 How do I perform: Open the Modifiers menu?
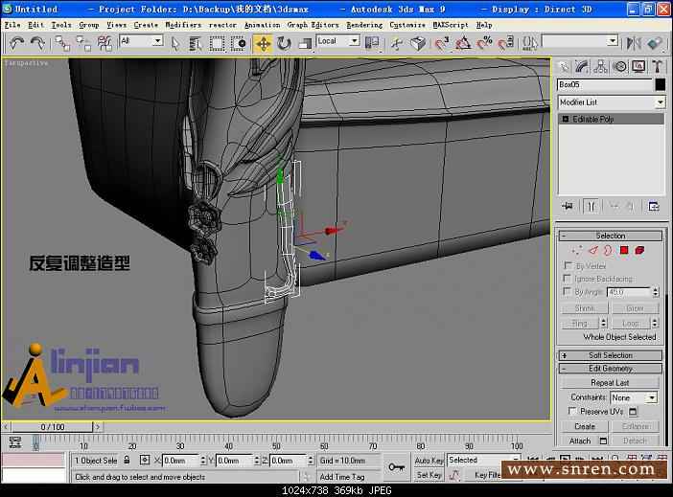tap(183, 25)
